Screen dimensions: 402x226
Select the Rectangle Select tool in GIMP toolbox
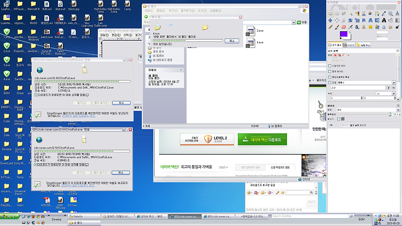click(x=330, y=13)
